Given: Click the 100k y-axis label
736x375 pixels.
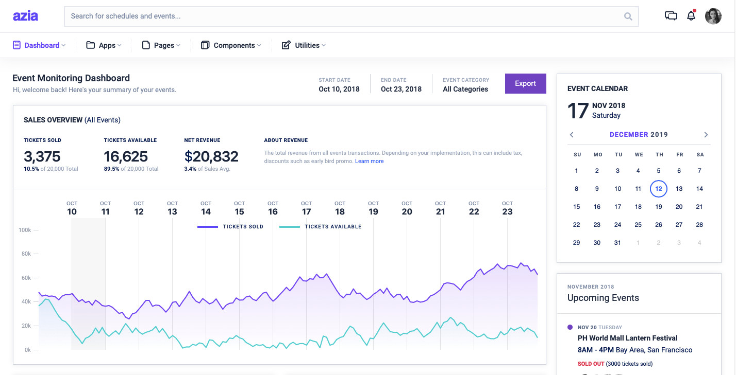Looking at the screenshot, I should click(x=25, y=230).
